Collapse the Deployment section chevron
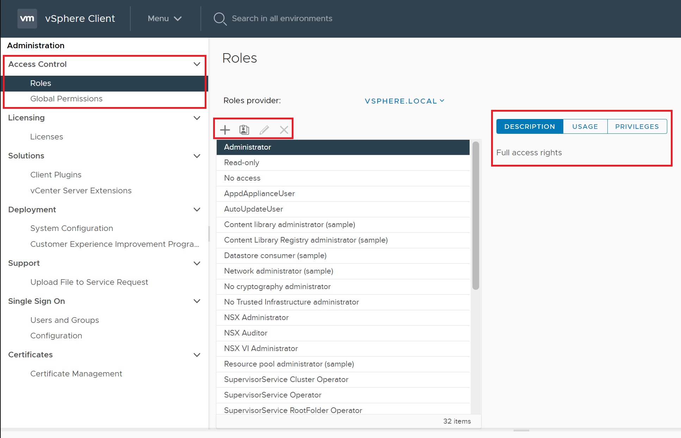The width and height of the screenshot is (681, 438). 197,209
